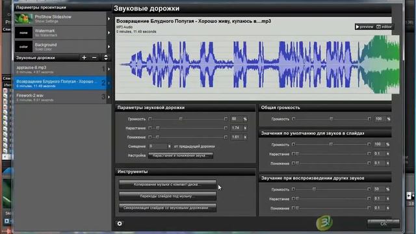
Task: Increase Громкость for other sounds playback with right square
Action: tap(369, 189)
